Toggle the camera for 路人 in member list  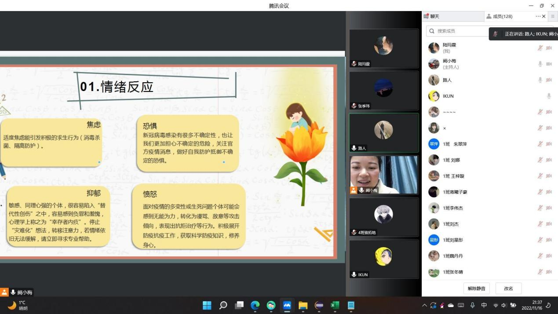(549, 80)
